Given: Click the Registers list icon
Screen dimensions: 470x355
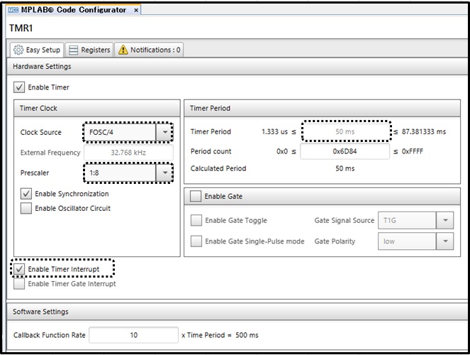Looking at the screenshot, I should click(74, 50).
